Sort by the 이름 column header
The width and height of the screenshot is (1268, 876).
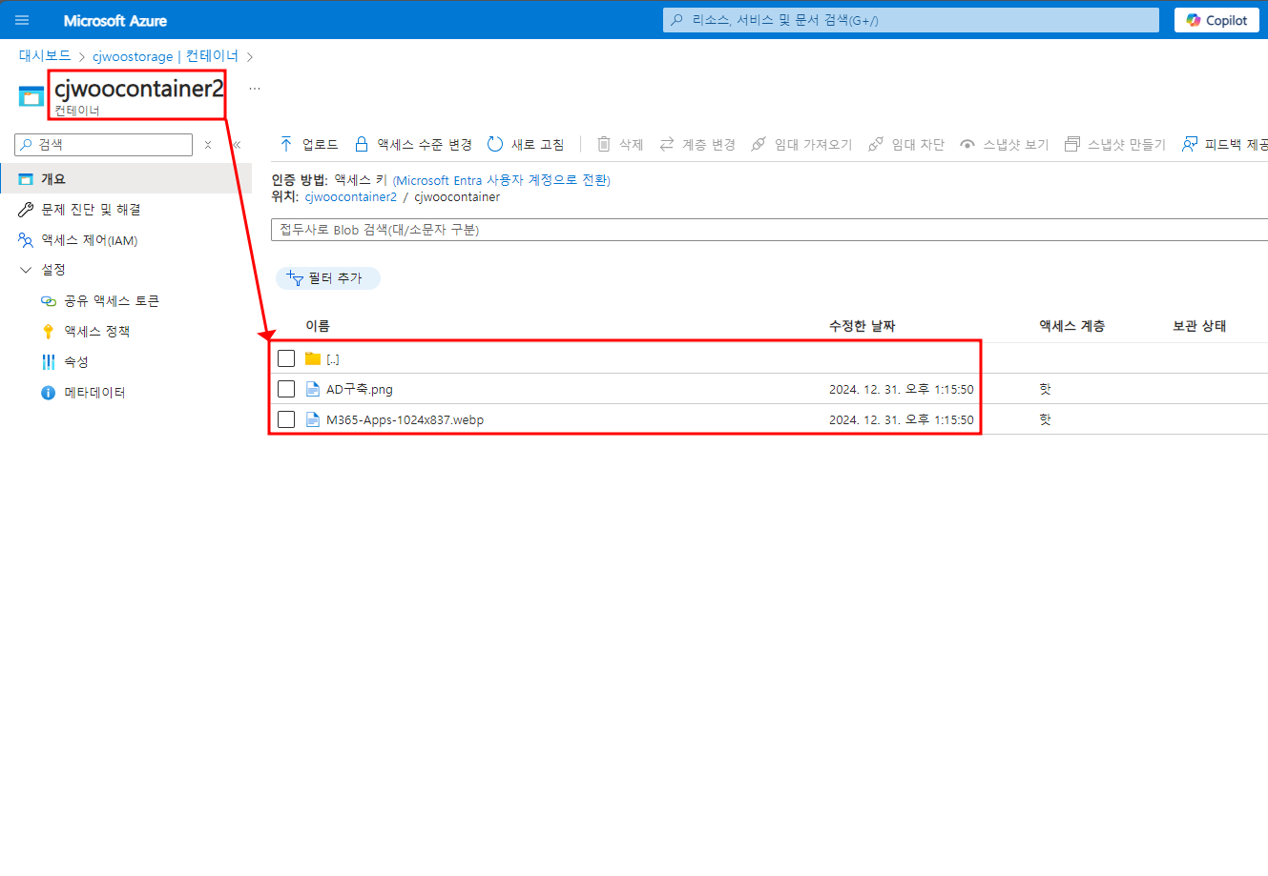coord(317,326)
